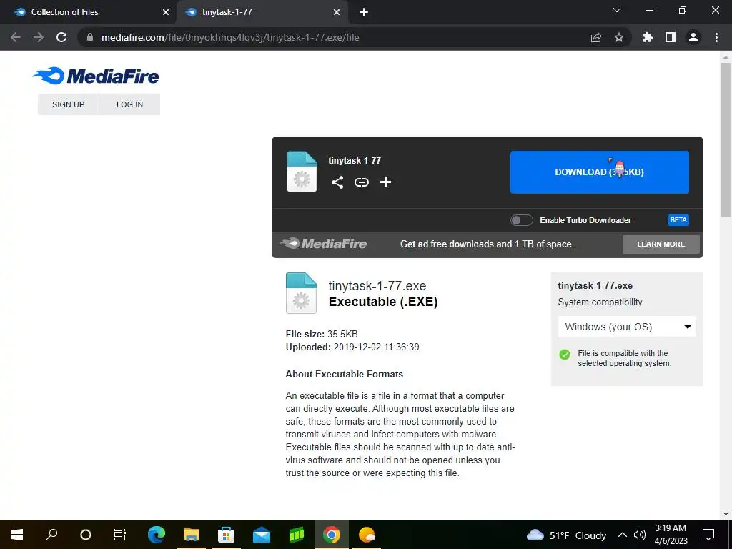
Task: Select the tinytask-1-77 browser tab
Action: tap(262, 12)
